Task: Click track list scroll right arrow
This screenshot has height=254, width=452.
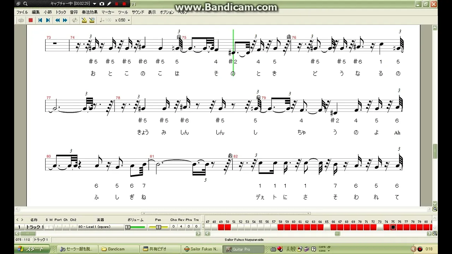Action: pyautogui.click(x=198, y=234)
